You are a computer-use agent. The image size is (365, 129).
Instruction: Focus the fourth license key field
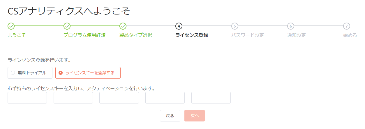pos(165,98)
